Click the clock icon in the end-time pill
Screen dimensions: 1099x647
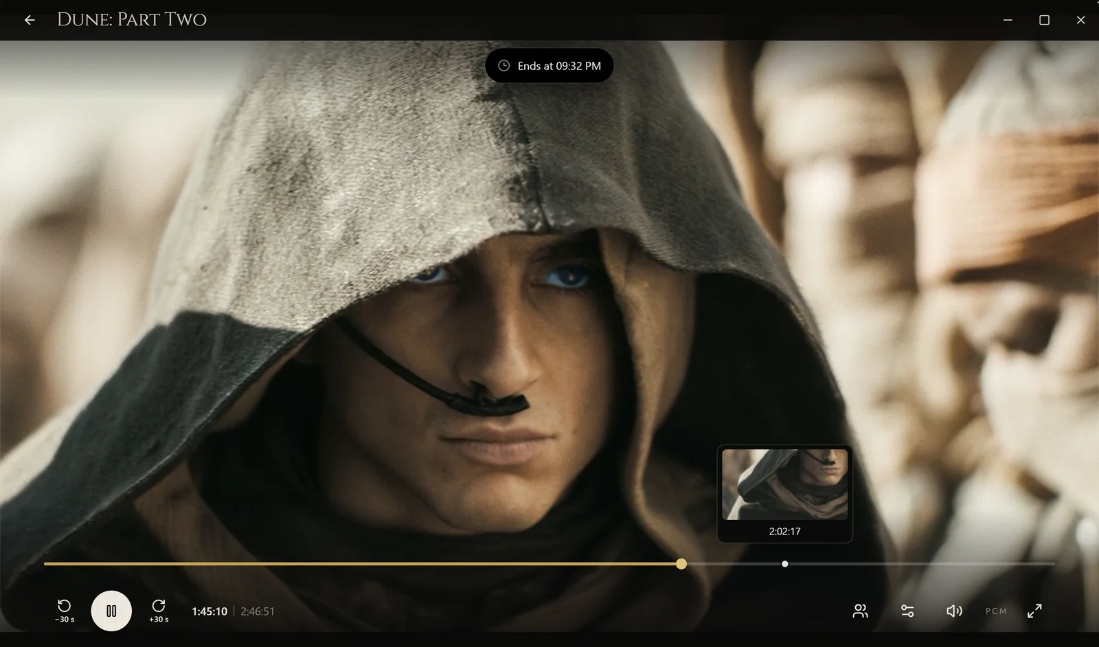tap(503, 66)
